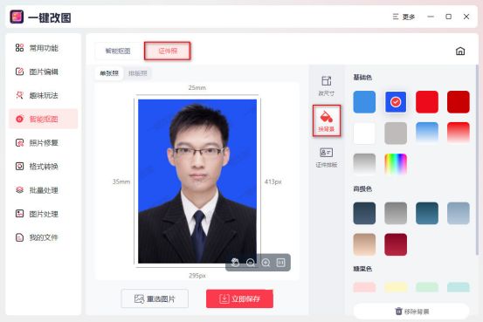Go to 趣味玩法 in sidebar
Image resolution: width=483 pixels, height=322 pixels.
pyautogui.click(x=43, y=95)
